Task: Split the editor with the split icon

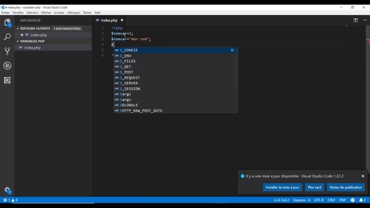Action: 356,20
